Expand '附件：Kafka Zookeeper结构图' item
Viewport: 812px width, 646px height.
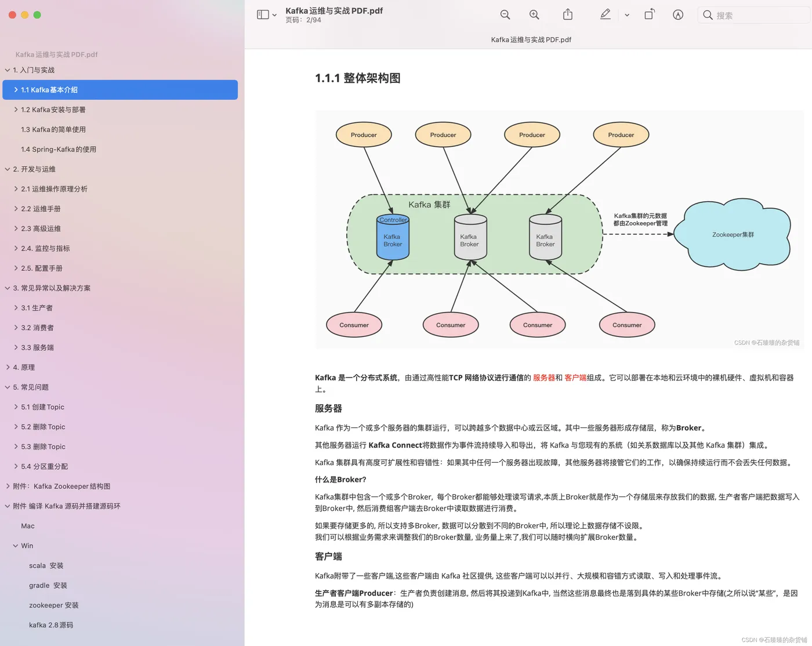coord(8,486)
